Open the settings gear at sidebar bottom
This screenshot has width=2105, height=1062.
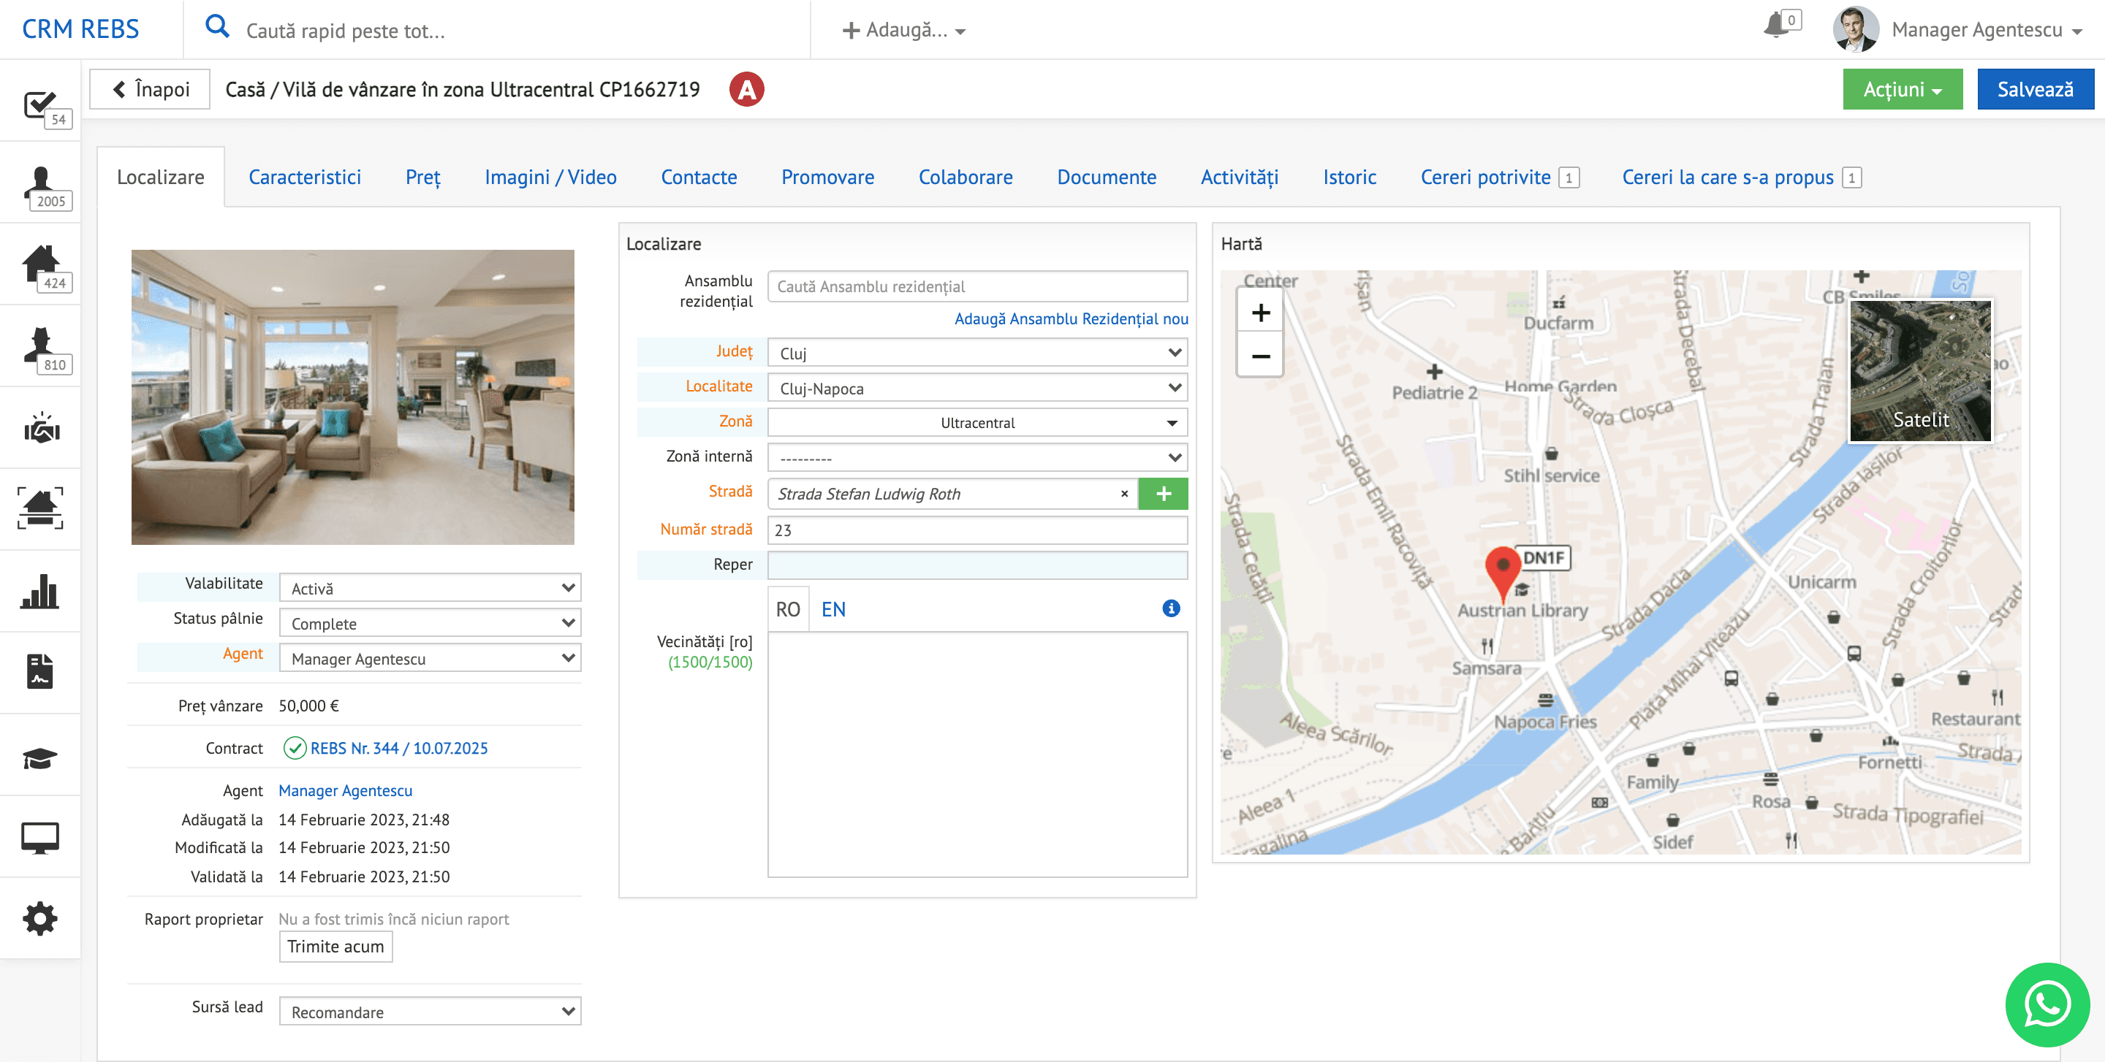40,917
